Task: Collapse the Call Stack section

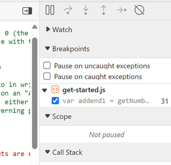Action: click(48, 152)
